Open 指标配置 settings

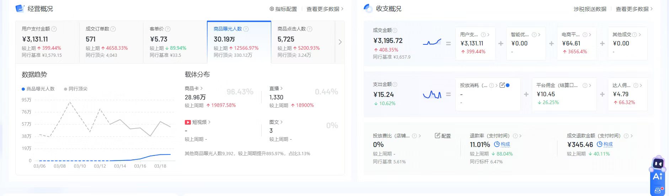(283, 9)
